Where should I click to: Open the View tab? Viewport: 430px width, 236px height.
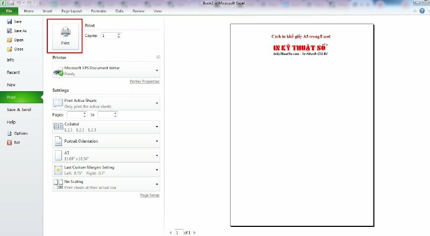(x=157, y=11)
